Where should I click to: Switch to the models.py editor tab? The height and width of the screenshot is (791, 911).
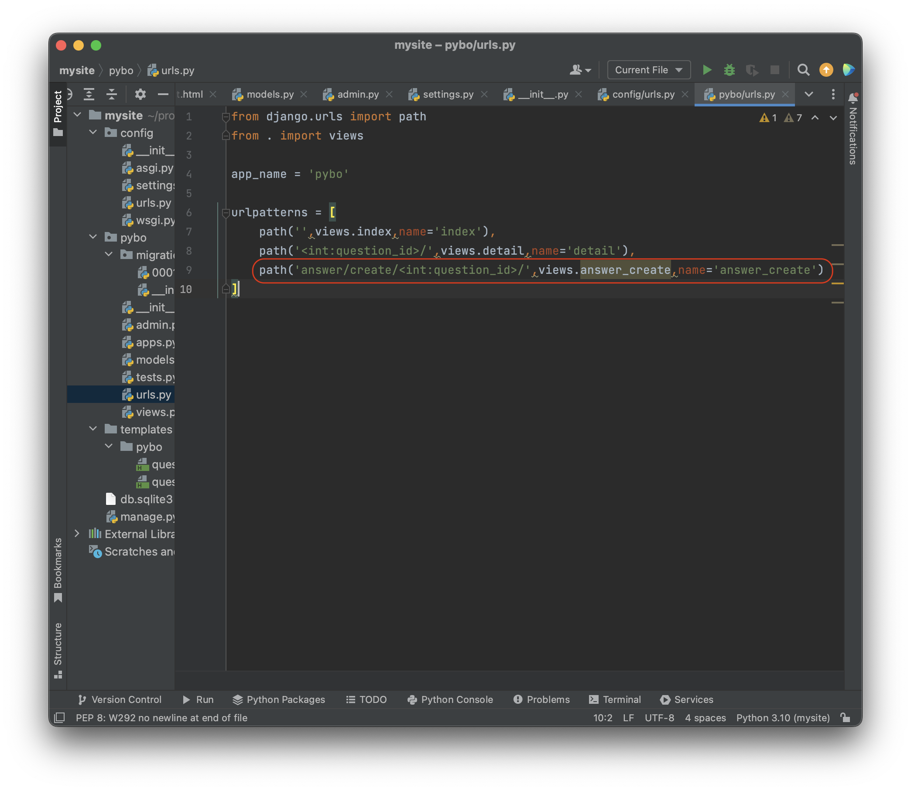269,95
